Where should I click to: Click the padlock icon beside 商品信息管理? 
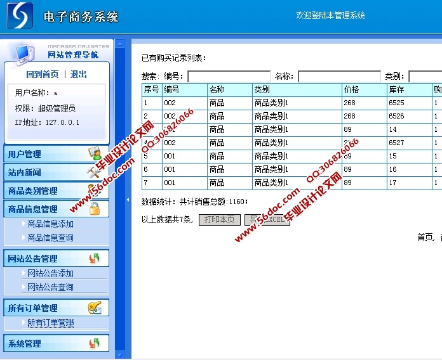pos(94,209)
